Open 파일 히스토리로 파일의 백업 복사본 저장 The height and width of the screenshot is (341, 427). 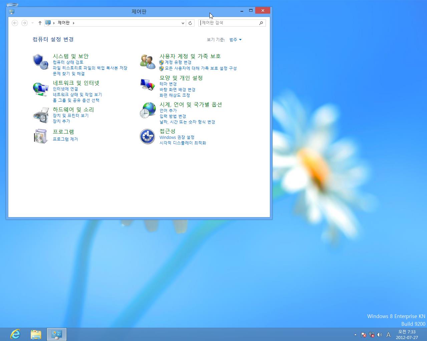pyautogui.click(x=90, y=68)
